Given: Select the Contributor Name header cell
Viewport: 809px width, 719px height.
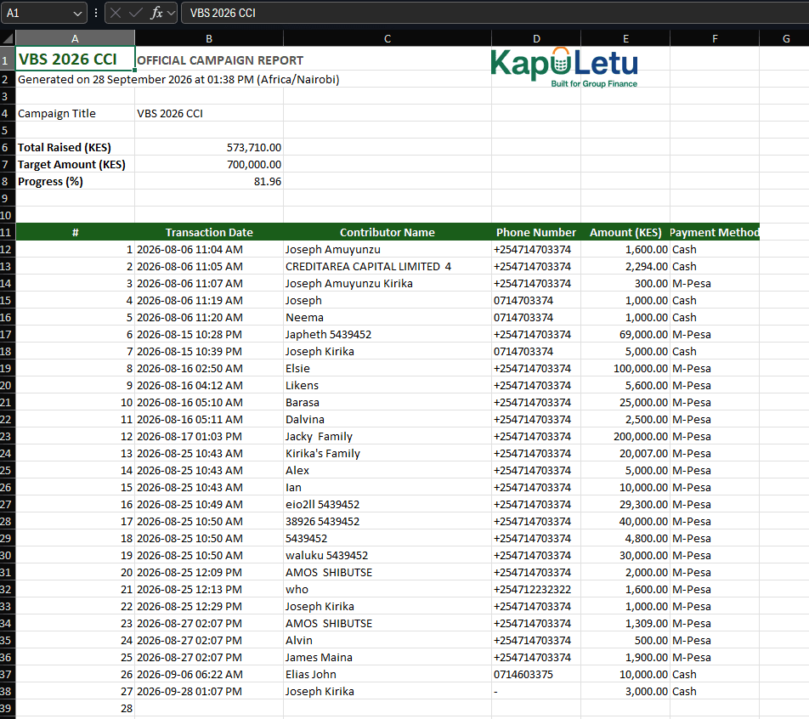Looking at the screenshot, I should pos(388,232).
